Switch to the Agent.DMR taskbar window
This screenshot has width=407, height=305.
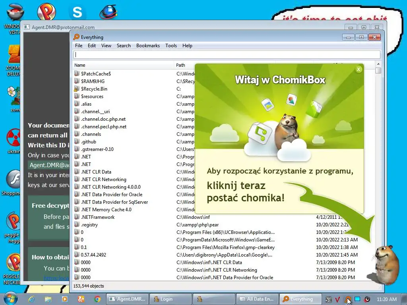128,299
